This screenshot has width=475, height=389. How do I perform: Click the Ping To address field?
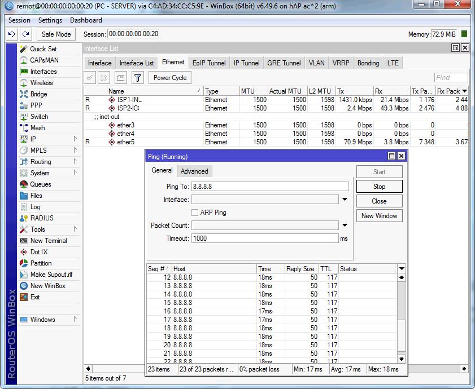tap(270, 187)
